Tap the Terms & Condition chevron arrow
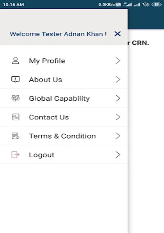 [x=118, y=136]
